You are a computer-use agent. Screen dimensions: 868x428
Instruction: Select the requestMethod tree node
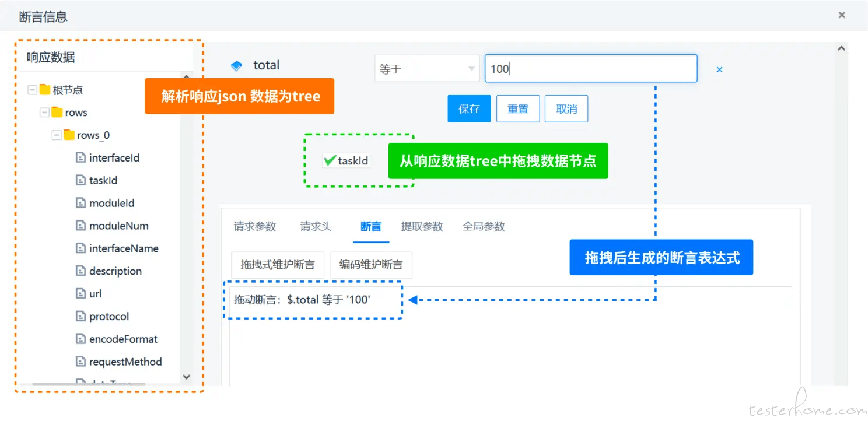125,362
